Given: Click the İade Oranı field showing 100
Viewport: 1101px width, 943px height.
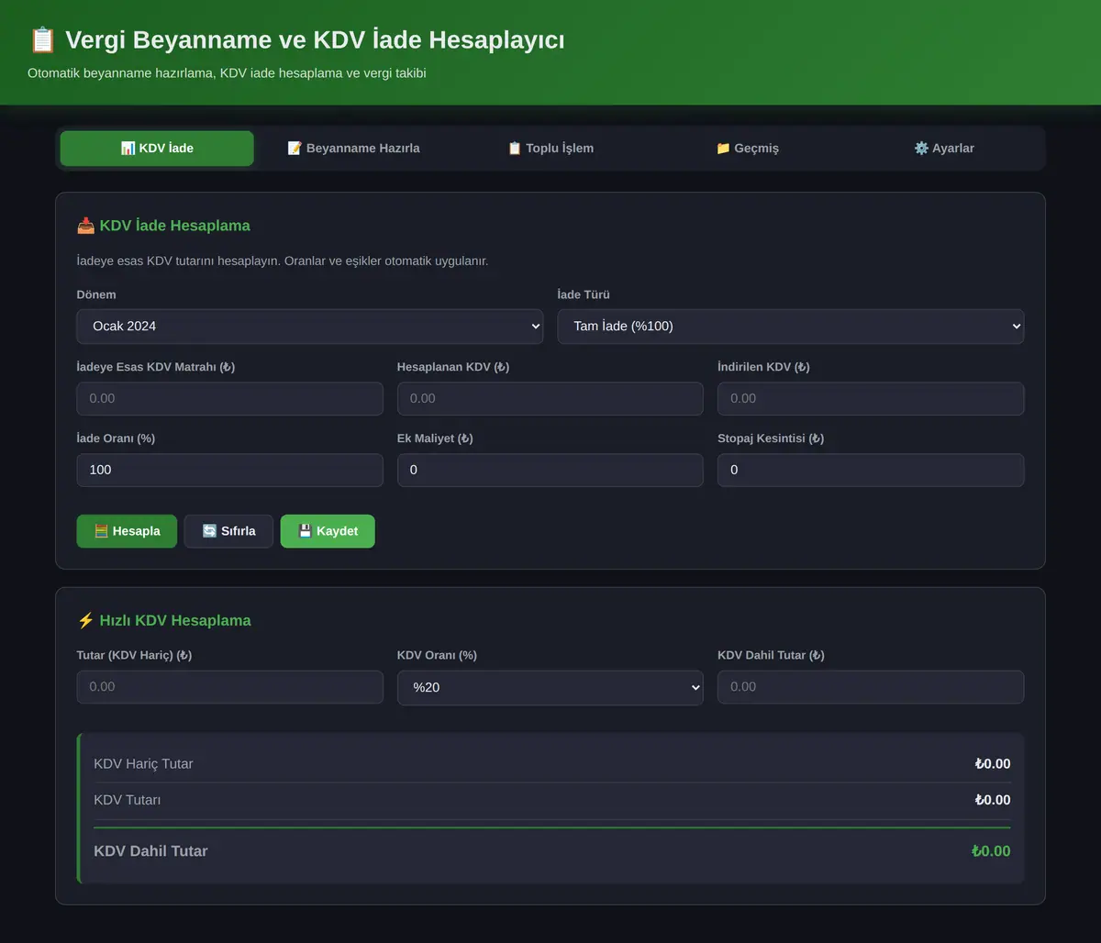Looking at the screenshot, I should (230, 471).
